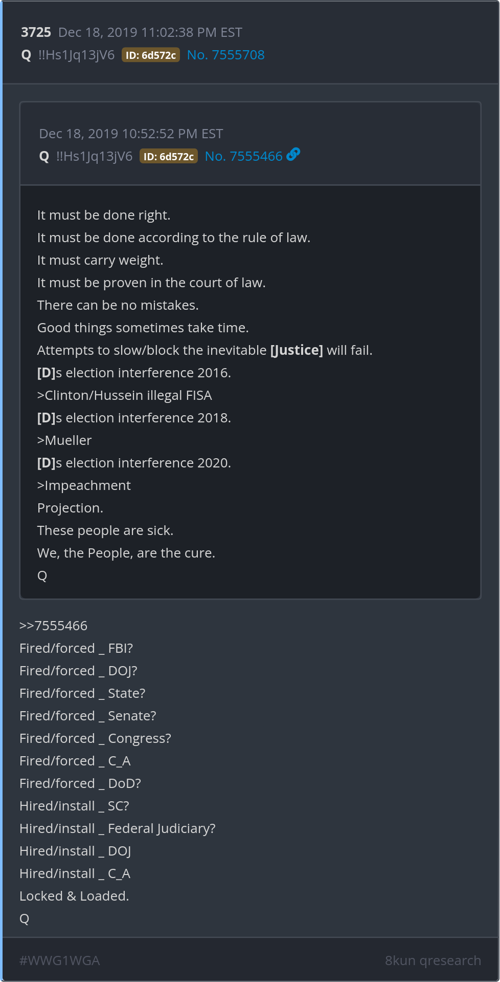Image resolution: width=500 pixels, height=982 pixels.
Task: Click the ">Mueller" quote line
Action: point(64,440)
